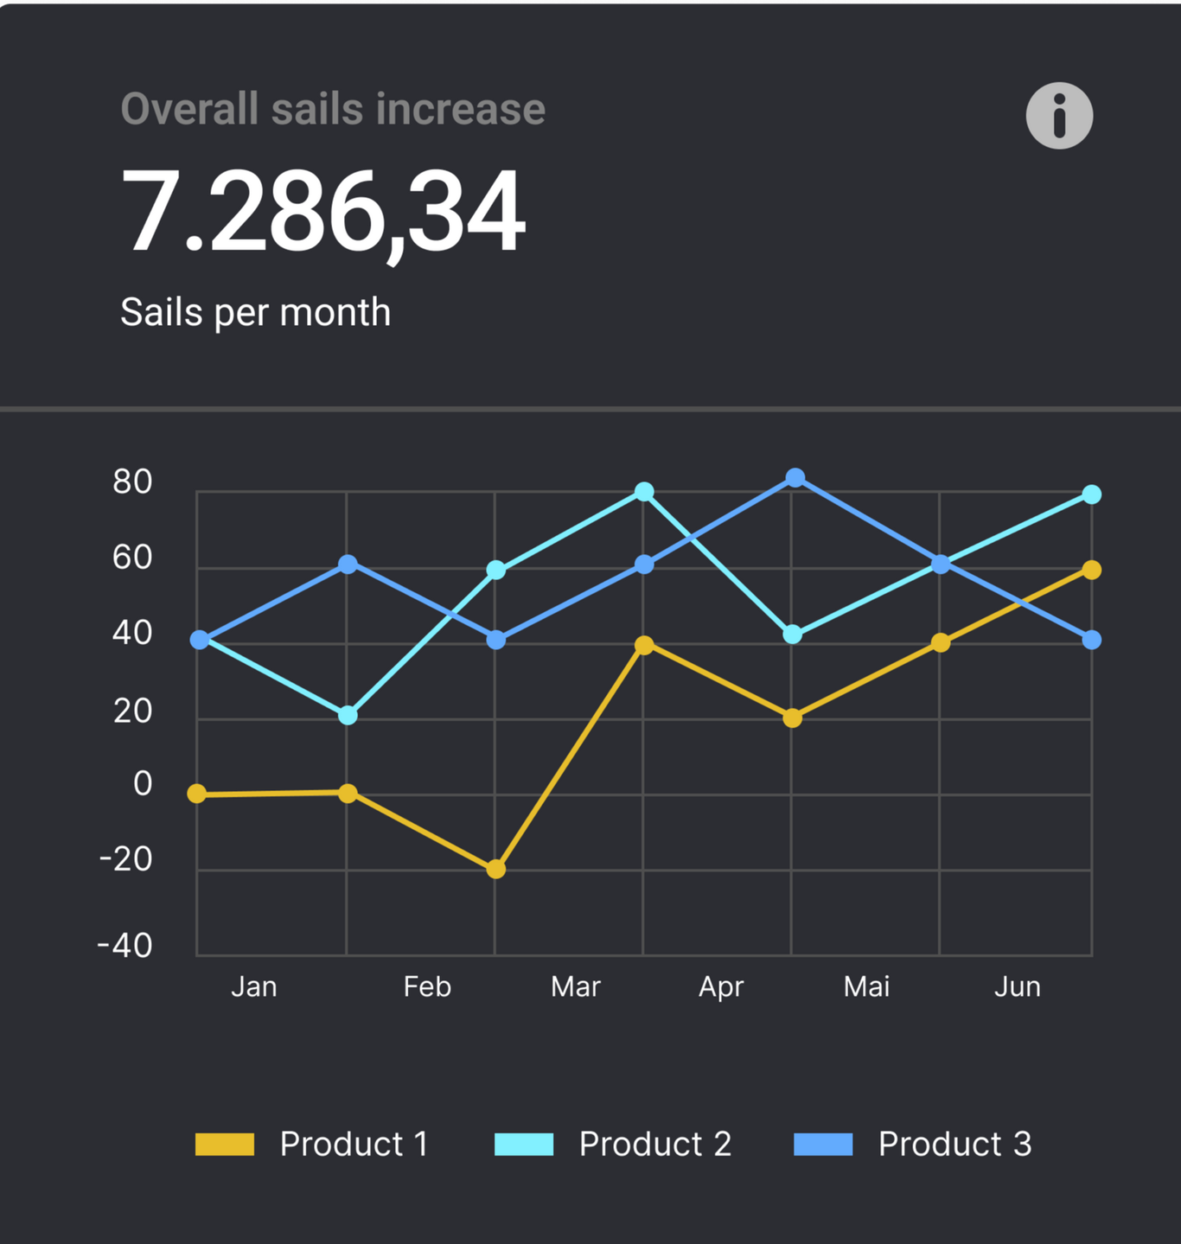Select Product 3's highest data point above 80
This screenshot has width=1181, height=1244.
click(x=795, y=478)
